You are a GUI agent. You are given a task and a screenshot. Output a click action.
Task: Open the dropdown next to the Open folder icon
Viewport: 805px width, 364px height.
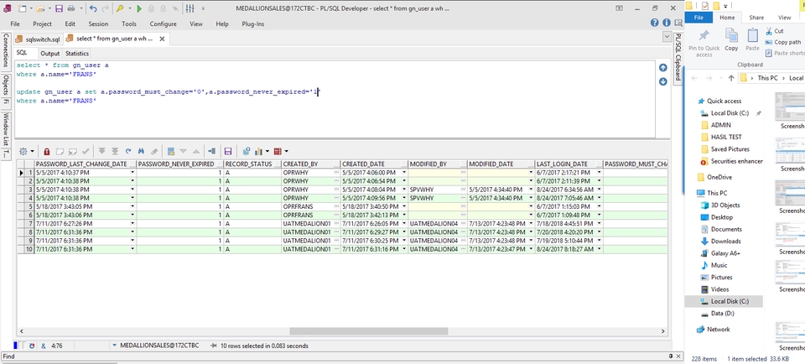[x=49, y=8]
